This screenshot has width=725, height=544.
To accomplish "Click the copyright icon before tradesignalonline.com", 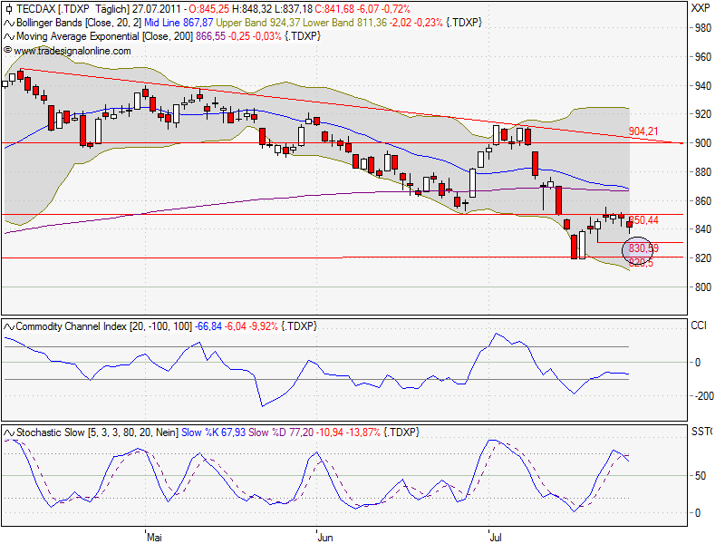I will [8, 50].
